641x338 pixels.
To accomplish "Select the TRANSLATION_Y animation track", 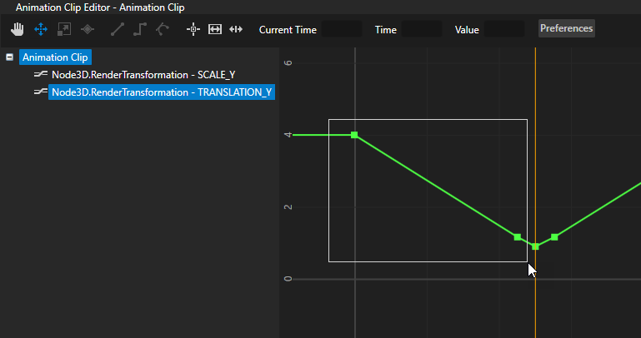I will click(x=161, y=92).
